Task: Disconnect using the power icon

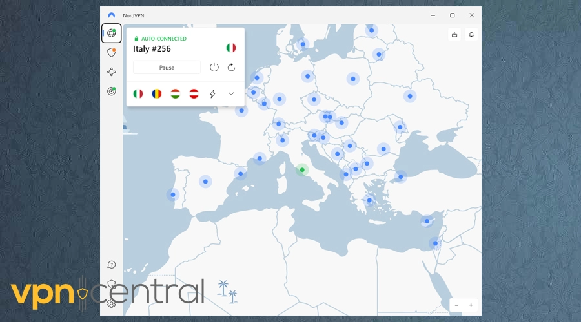Action: 214,67
